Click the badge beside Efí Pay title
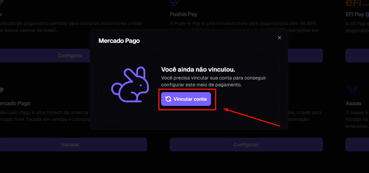Screen dimensions: 369x173 (x=367, y=15)
